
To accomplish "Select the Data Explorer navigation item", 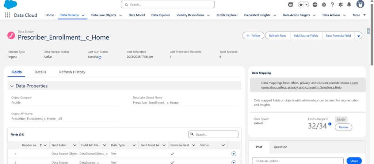I will point(161,15).
